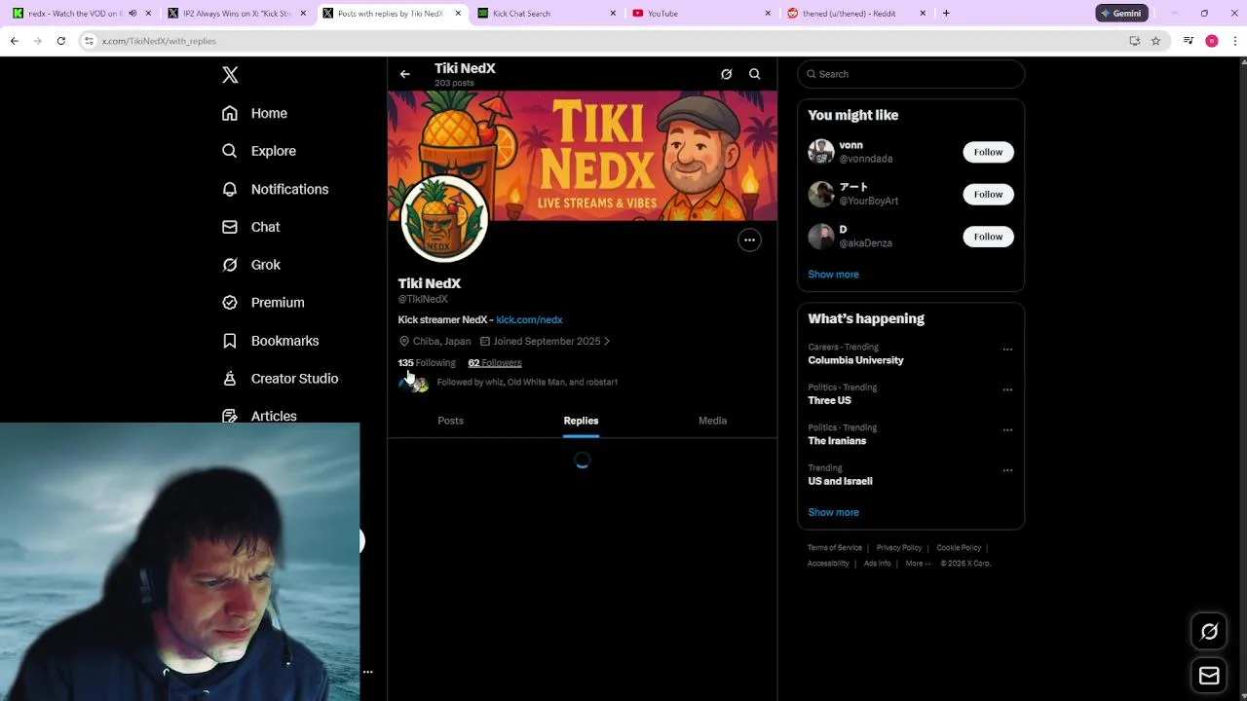Click the Chat envelope icon
Viewport: 1247px width, 701px height.
coord(230,227)
